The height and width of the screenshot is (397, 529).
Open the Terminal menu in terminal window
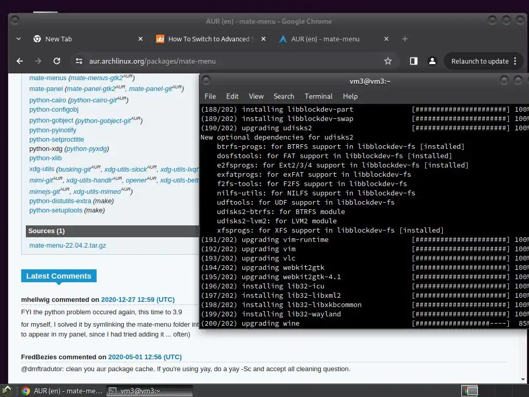point(318,96)
